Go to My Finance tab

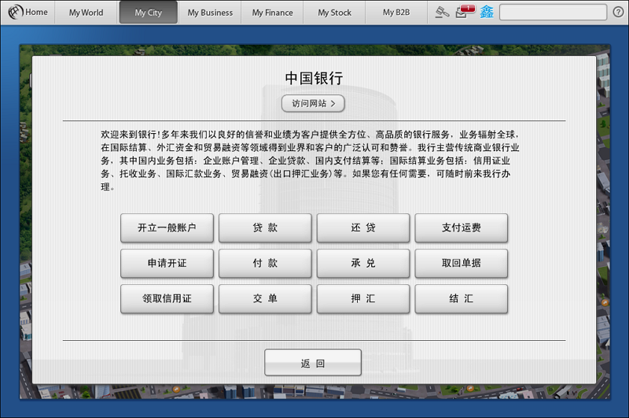[x=272, y=13]
